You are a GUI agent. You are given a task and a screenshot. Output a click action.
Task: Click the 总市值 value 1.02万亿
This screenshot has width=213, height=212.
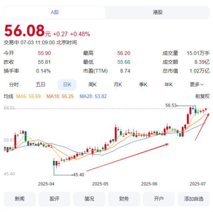tap(200, 71)
